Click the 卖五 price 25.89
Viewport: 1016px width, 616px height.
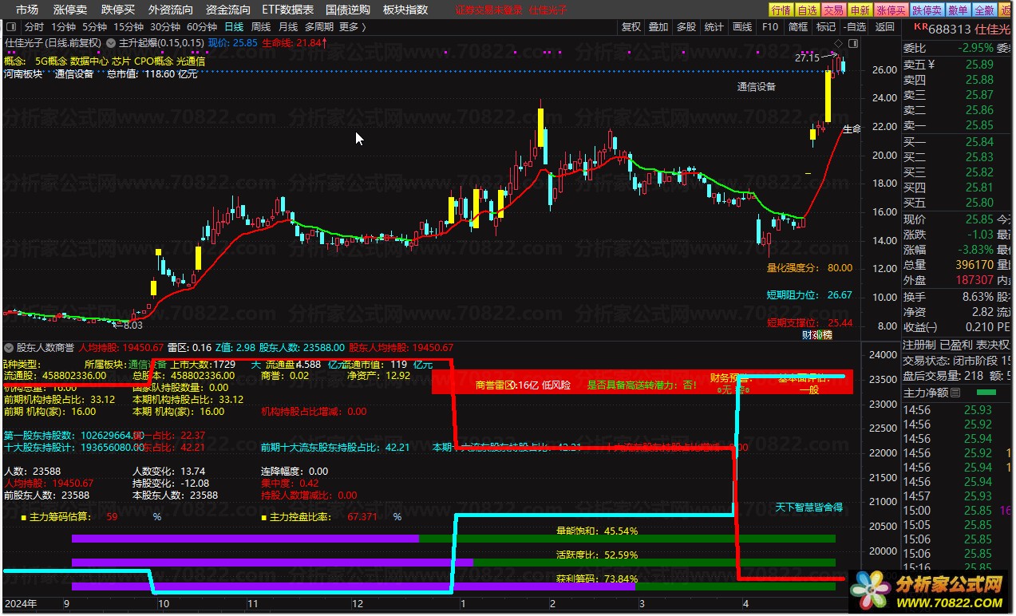pos(979,65)
